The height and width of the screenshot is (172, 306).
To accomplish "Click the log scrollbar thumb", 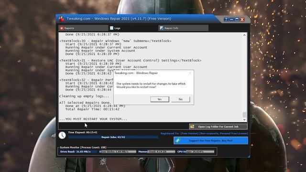I will coord(244,115).
